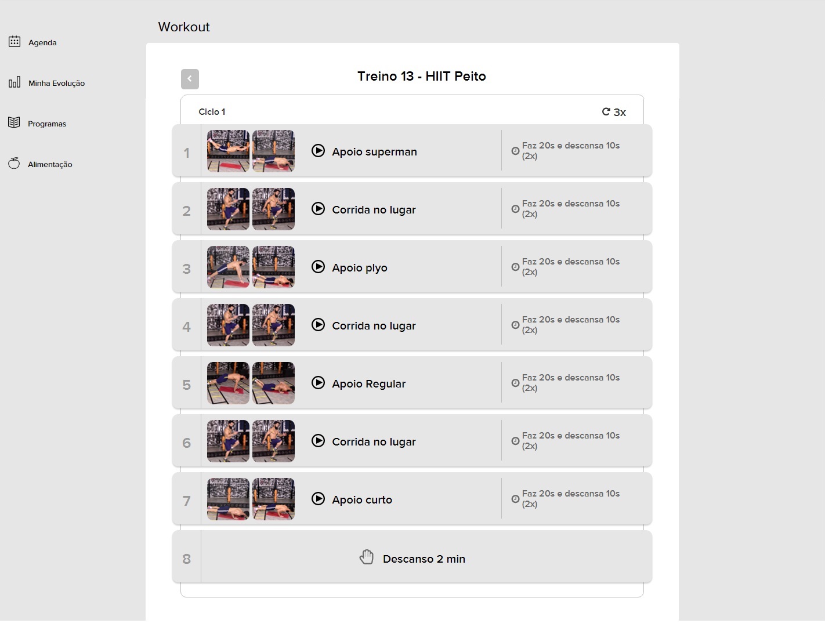Open Alimentação apple icon
The height and width of the screenshot is (623, 825).
[x=14, y=164]
